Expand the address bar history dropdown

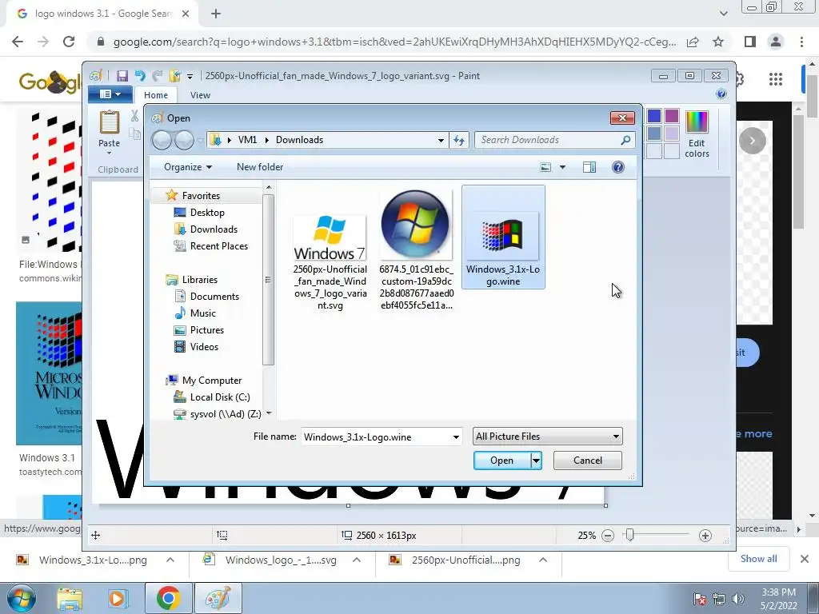coord(441,140)
